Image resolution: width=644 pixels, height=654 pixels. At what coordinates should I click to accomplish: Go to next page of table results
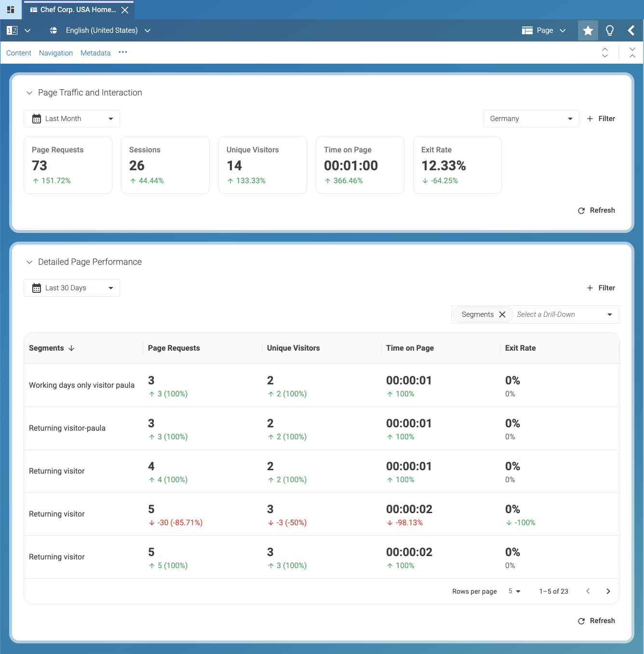point(608,591)
